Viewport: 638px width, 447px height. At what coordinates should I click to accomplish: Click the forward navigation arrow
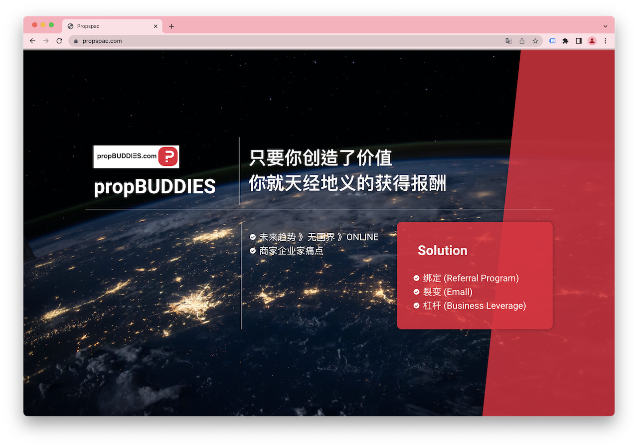[x=46, y=41]
